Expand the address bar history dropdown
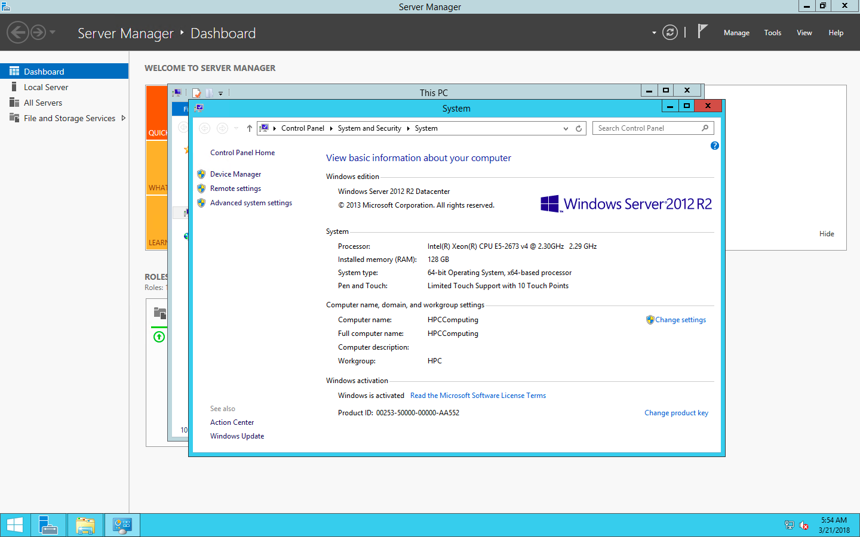Screen dimensions: 860x537 [x=566, y=128]
